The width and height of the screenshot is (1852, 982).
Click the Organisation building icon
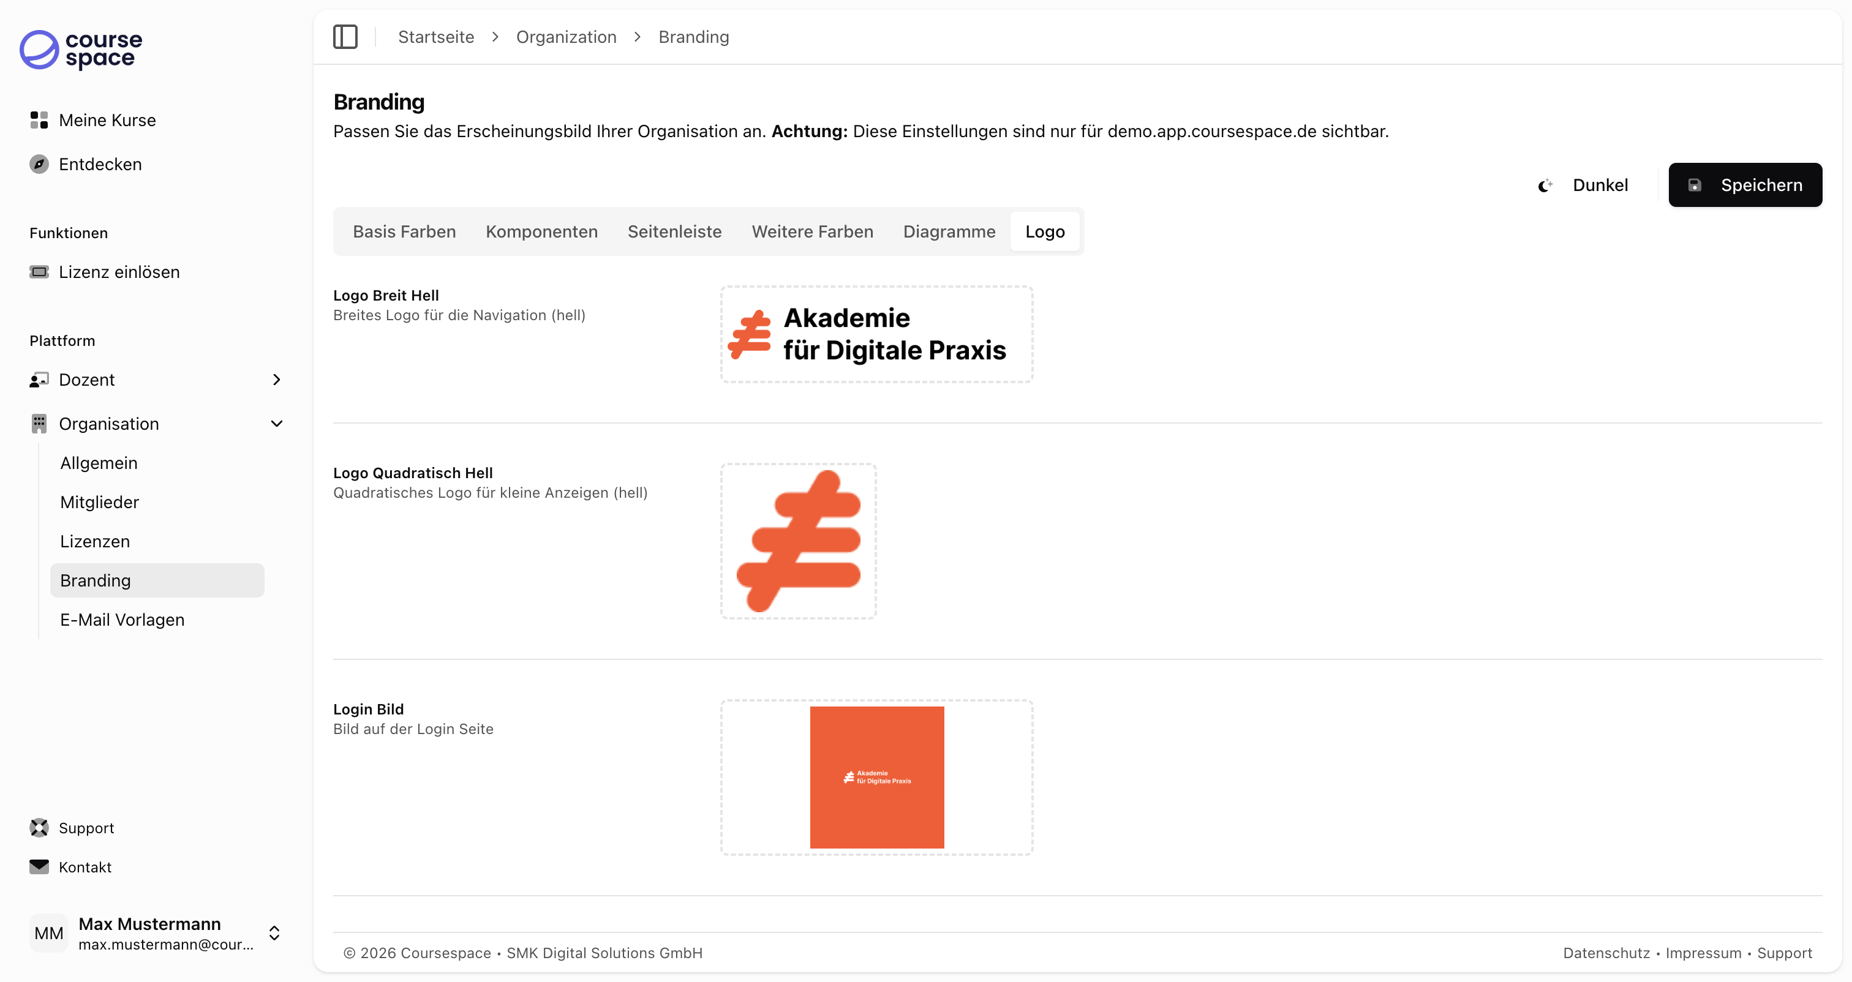(39, 424)
